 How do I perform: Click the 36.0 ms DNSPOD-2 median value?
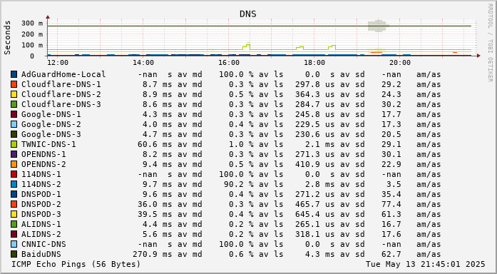(154, 204)
